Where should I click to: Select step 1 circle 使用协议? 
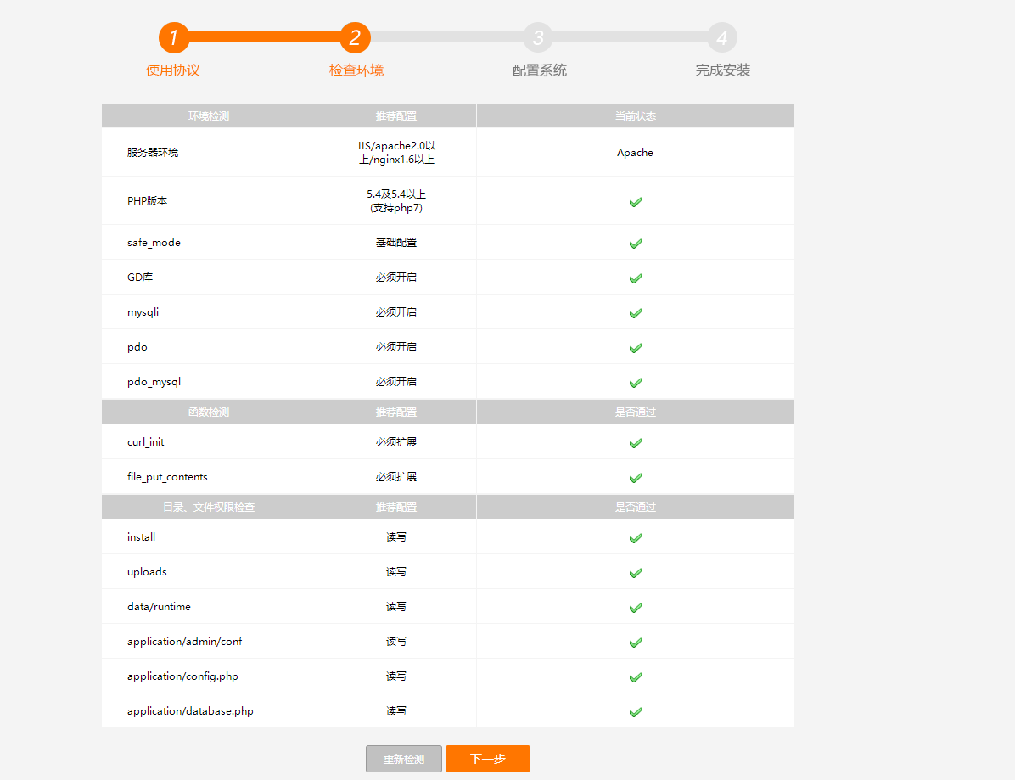click(x=173, y=37)
